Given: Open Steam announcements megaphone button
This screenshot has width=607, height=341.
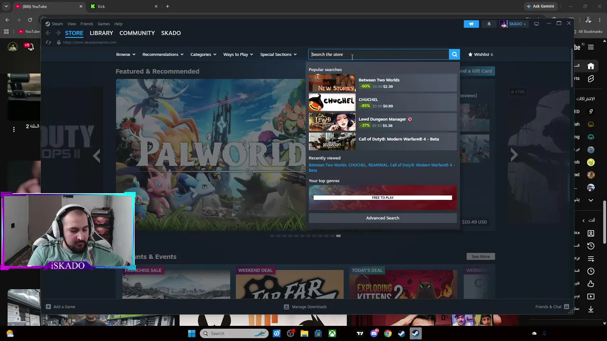Looking at the screenshot, I should 471,24.
